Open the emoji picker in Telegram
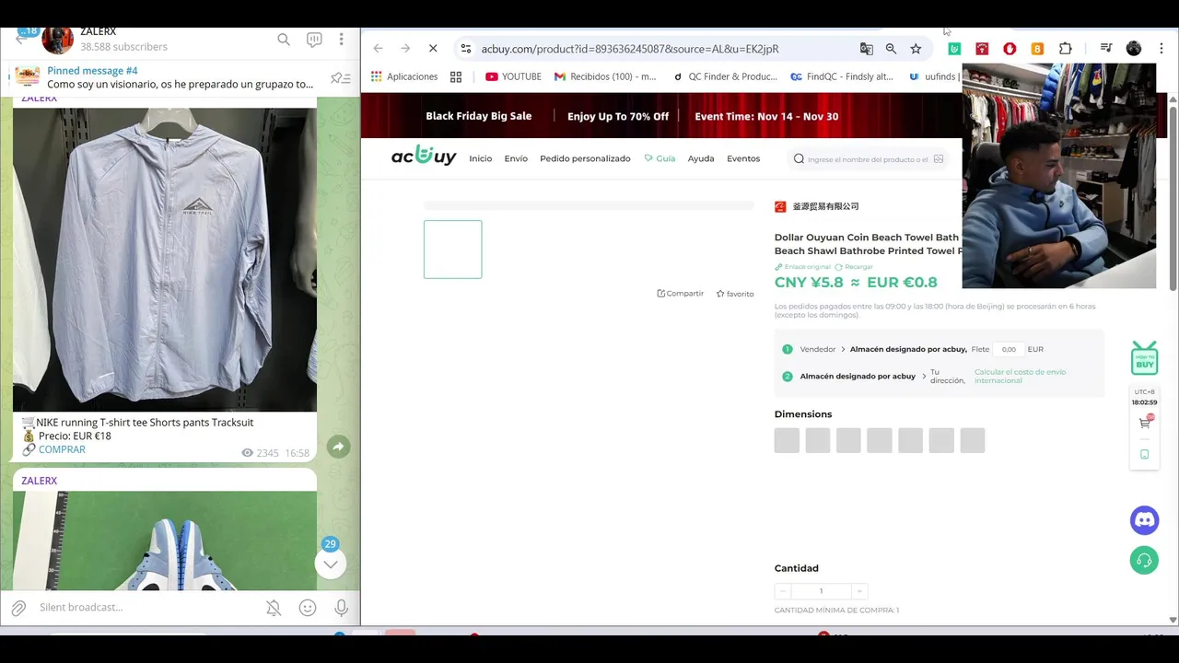1179x663 pixels. [x=308, y=608]
